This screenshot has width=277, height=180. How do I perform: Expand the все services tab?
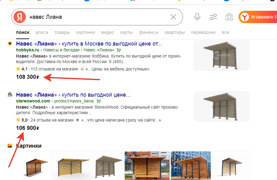pos(225,33)
